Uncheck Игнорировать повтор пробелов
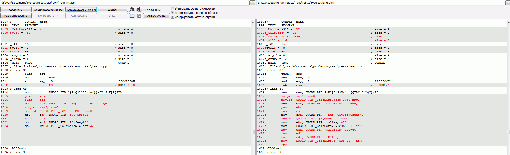510x155 pixels. (x=172, y=13)
